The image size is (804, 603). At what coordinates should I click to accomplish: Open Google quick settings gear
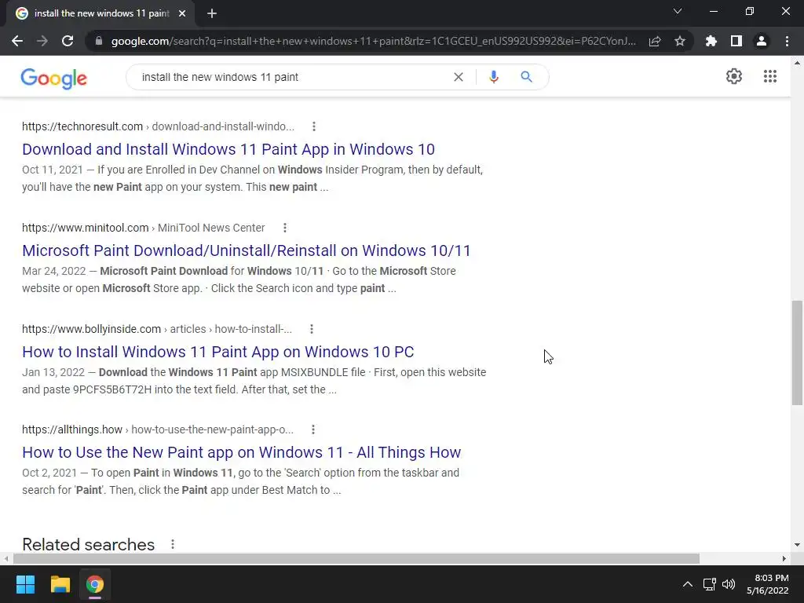[x=734, y=76]
